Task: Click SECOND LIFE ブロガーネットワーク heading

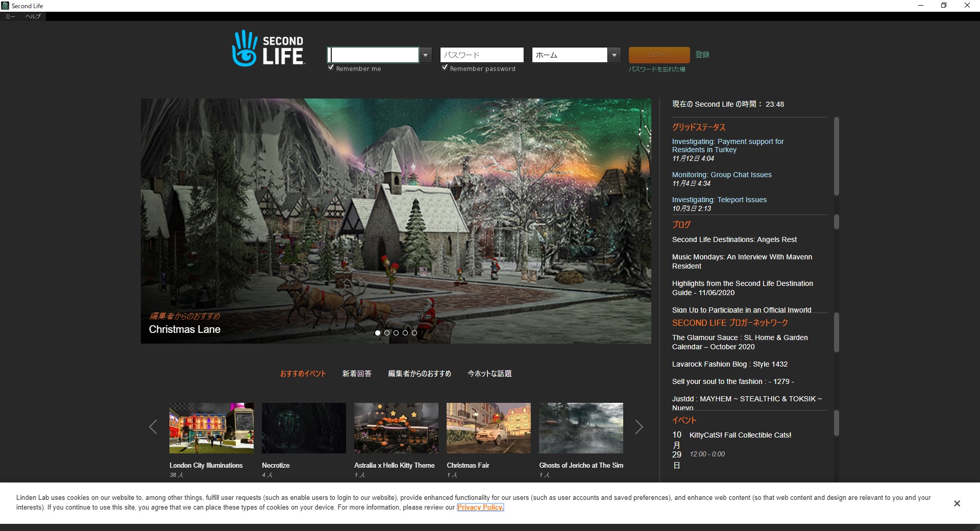Action: [x=730, y=323]
